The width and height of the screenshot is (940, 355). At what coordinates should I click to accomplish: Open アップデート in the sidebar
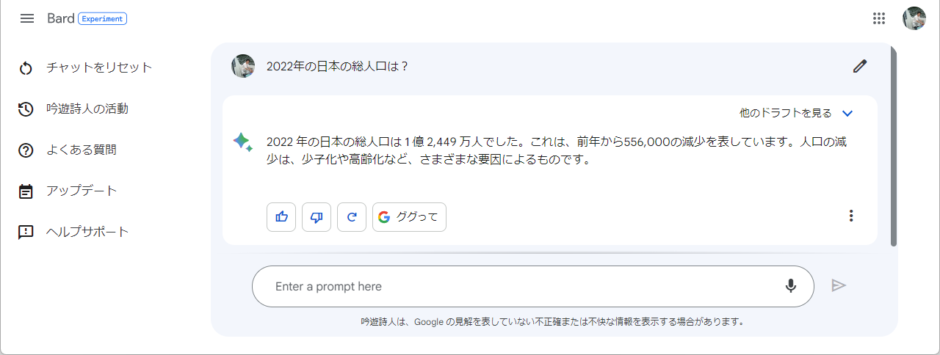(81, 191)
